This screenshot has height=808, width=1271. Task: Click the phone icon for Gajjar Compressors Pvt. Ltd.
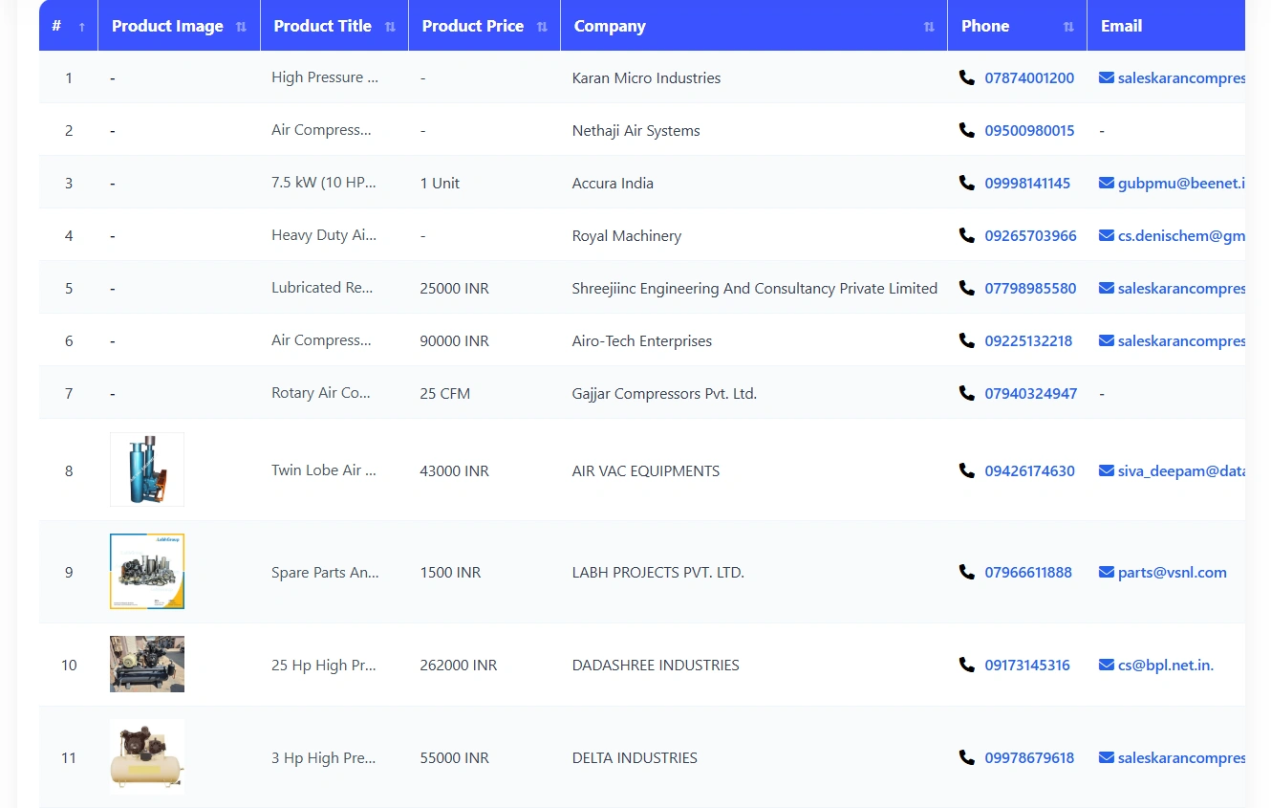[x=966, y=393]
